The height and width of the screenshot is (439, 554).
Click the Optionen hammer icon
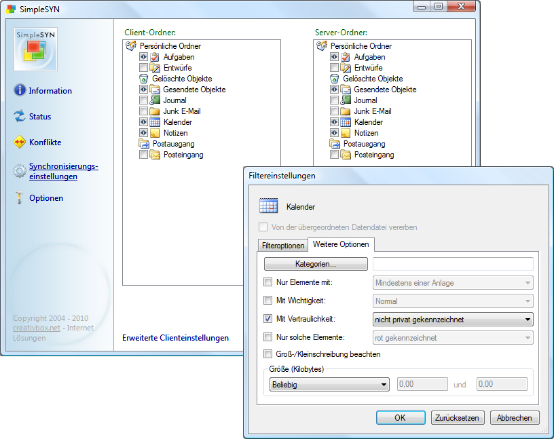[20, 198]
